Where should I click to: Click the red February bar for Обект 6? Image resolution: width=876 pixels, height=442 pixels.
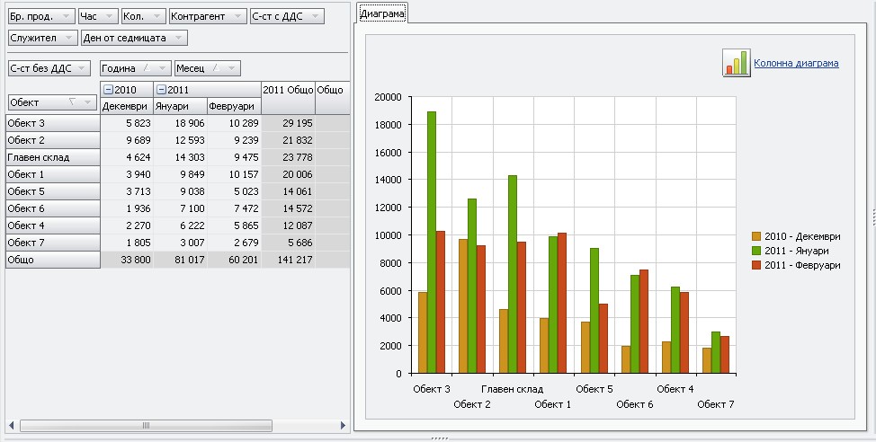tap(644, 322)
